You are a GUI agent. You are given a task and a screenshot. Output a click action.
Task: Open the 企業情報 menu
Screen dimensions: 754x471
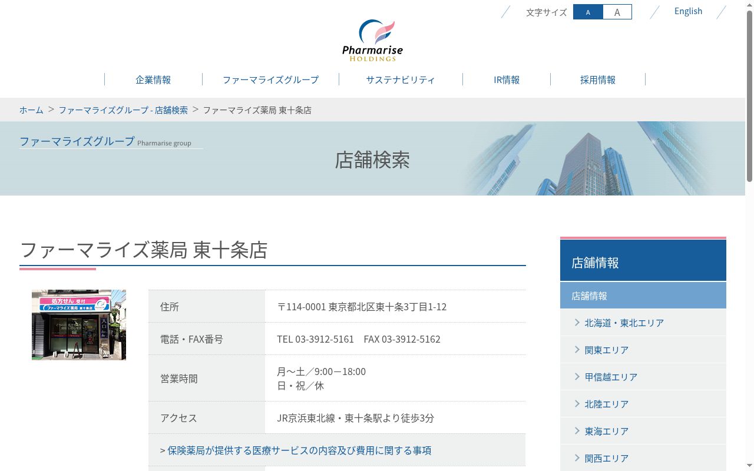[153, 79]
